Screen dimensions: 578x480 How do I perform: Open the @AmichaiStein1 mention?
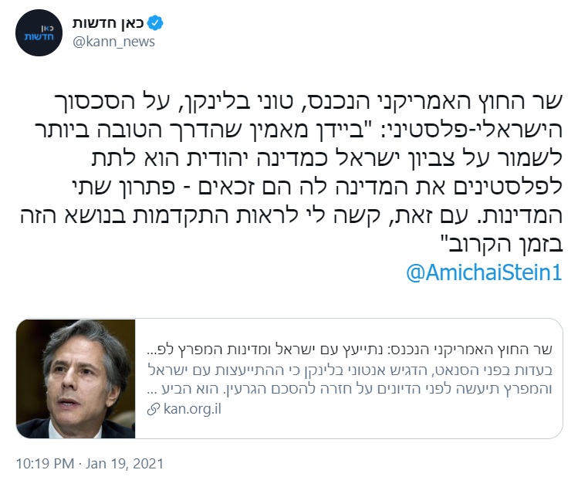(484, 272)
